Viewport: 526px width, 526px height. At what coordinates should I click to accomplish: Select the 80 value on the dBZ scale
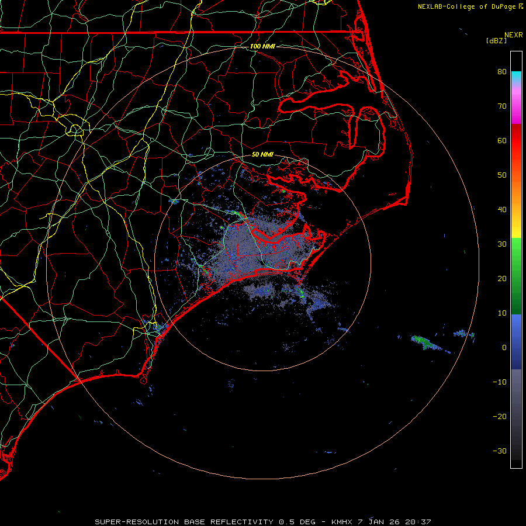(x=502, y=72)
